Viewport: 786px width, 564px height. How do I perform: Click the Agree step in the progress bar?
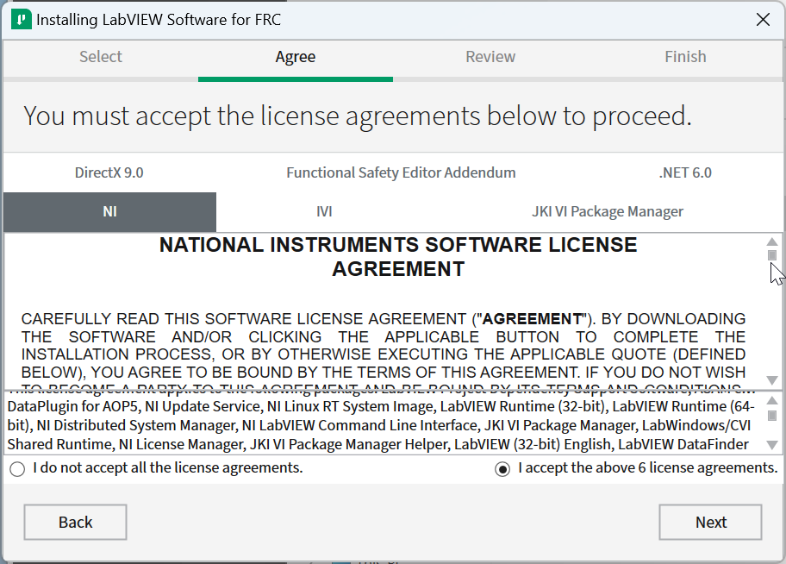coord(296,56)
